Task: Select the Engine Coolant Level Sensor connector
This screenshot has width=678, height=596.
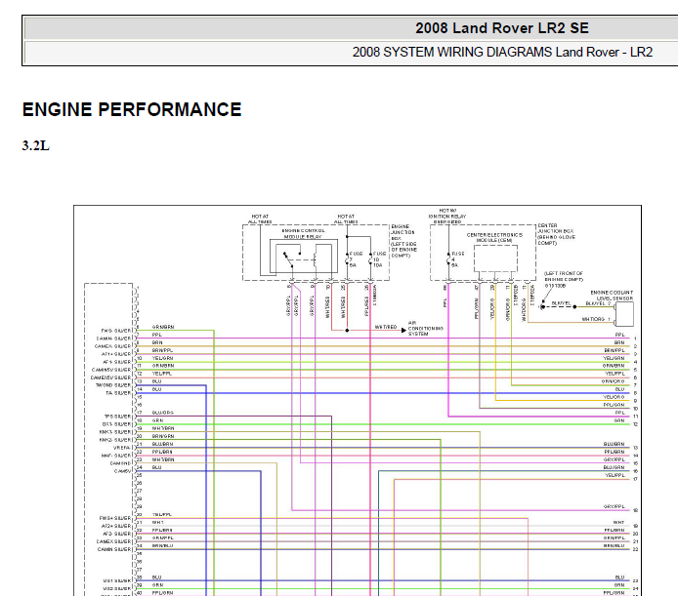Action: click(624, 314)
